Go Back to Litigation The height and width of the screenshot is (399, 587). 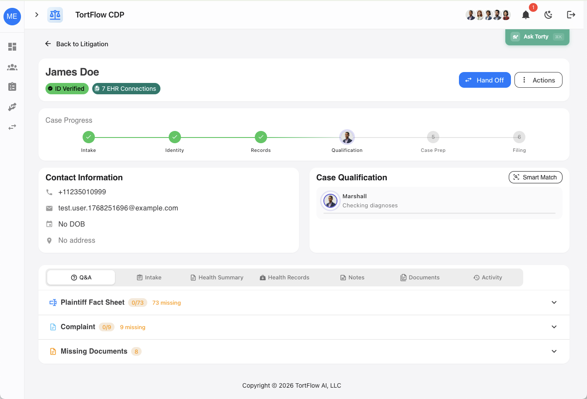(x=76, y=44)
